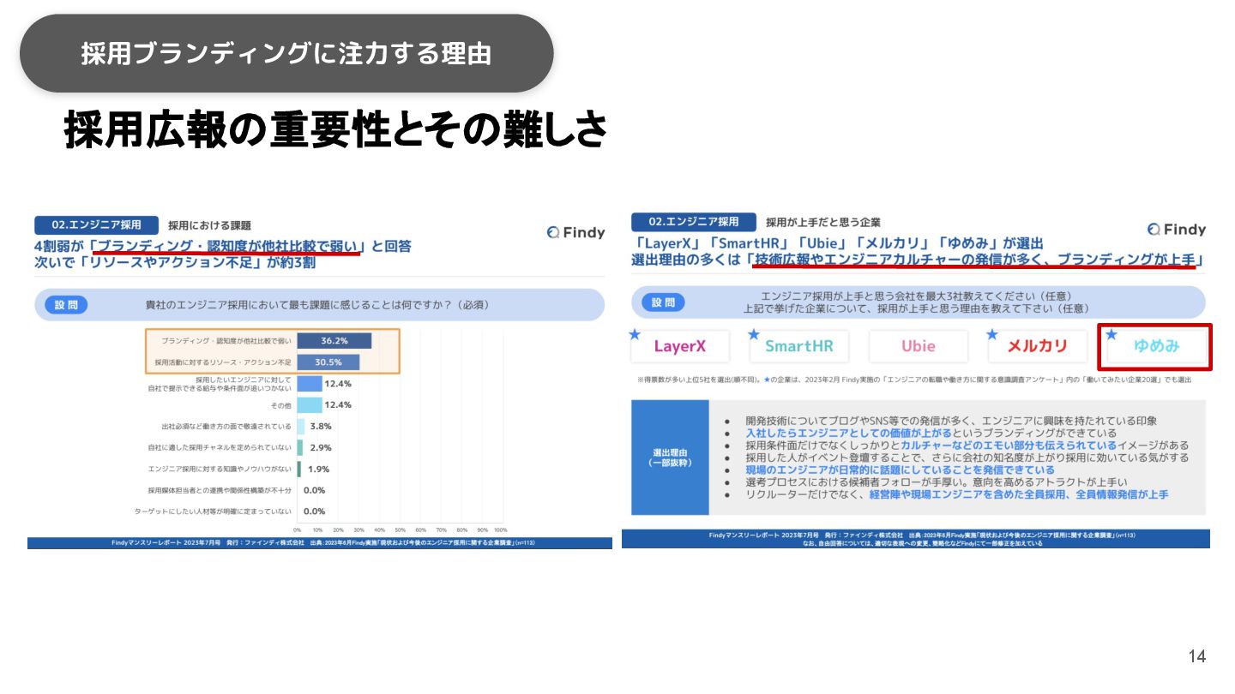Click the 設問 badge on the left slide
Screen dimensions: 1235x694
click(x=66, y=305)
